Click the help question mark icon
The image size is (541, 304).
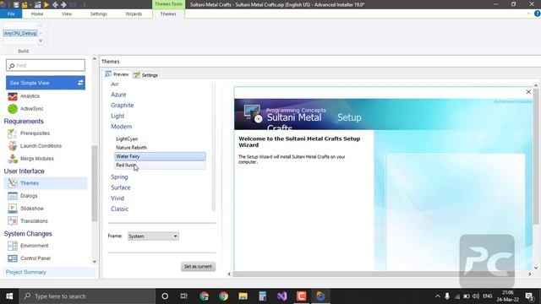point(538,14)
